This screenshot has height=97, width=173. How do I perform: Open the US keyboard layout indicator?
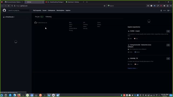[x=151, y=95]
